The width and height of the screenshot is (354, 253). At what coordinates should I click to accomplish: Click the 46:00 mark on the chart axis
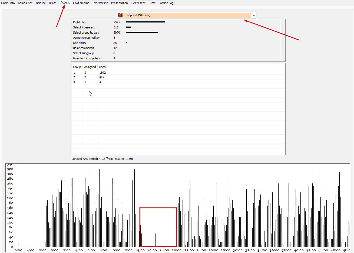(x=335, y=250)
